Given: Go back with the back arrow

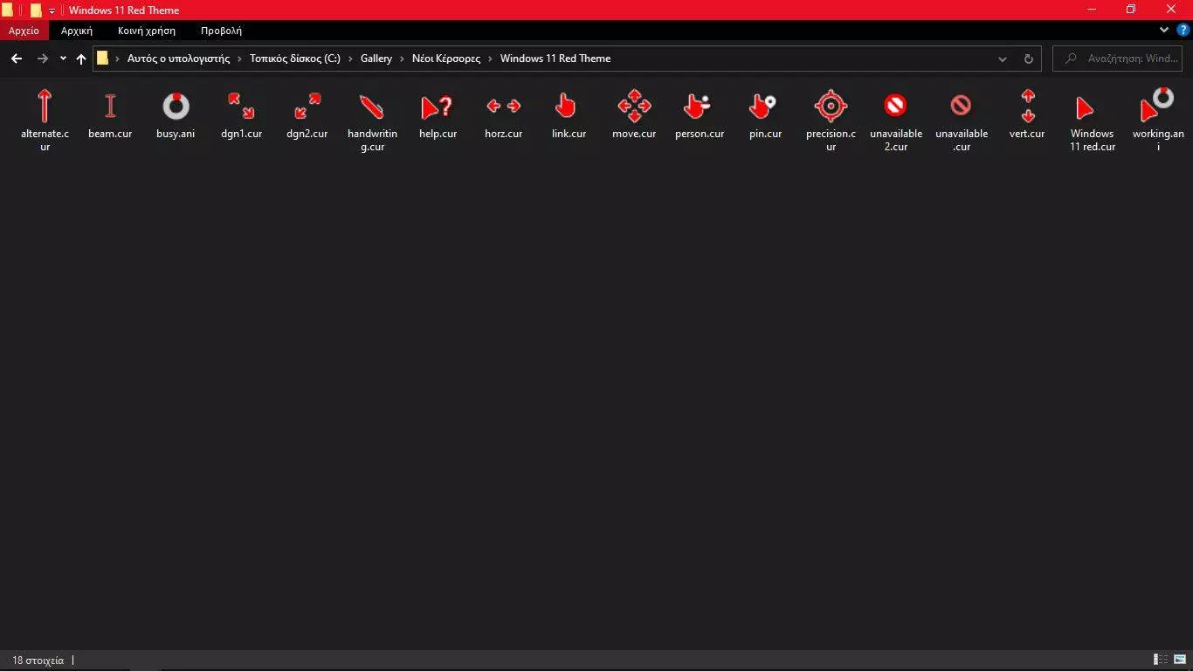Looking at the screenshot, I should point(17,59).
